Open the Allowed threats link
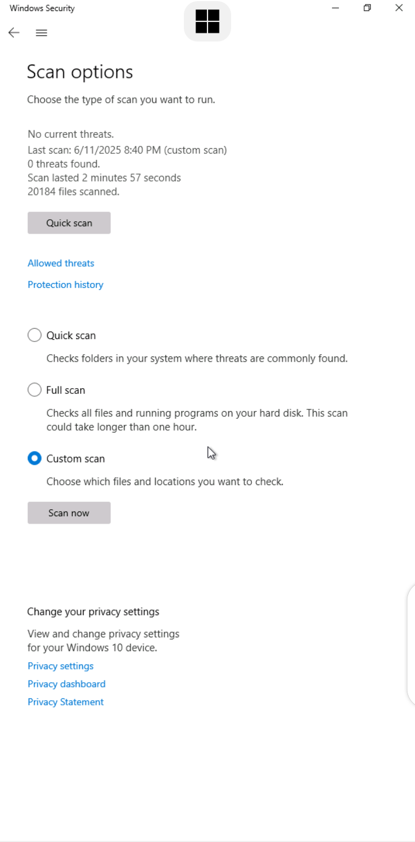This screenshot has width=415, height=842. click(61, 263)
